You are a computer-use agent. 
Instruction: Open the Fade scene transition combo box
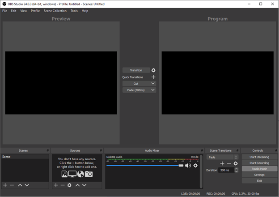tap(222, 157)
